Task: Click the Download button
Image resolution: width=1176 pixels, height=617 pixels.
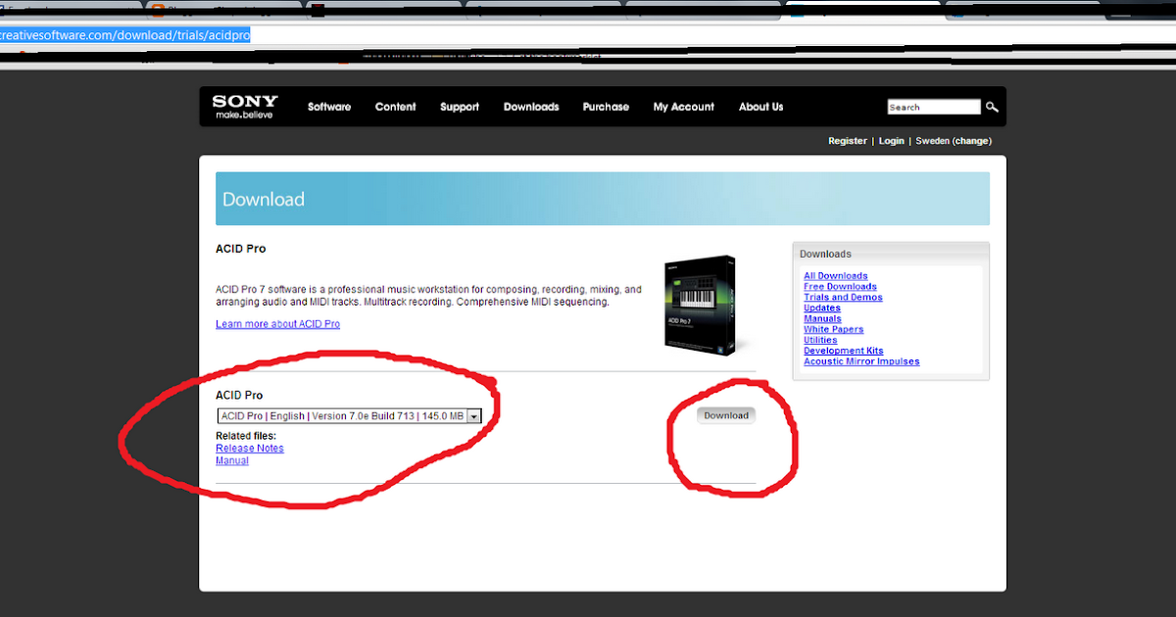Action: coord(726,415)
